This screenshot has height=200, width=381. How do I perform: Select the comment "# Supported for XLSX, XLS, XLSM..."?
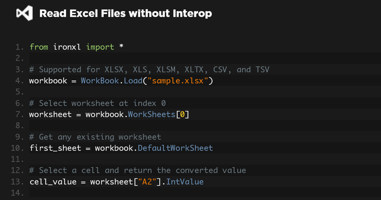[x=149, y=70]
